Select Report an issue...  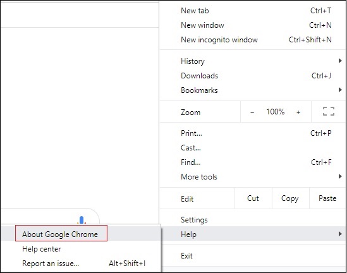pos(81,264)
